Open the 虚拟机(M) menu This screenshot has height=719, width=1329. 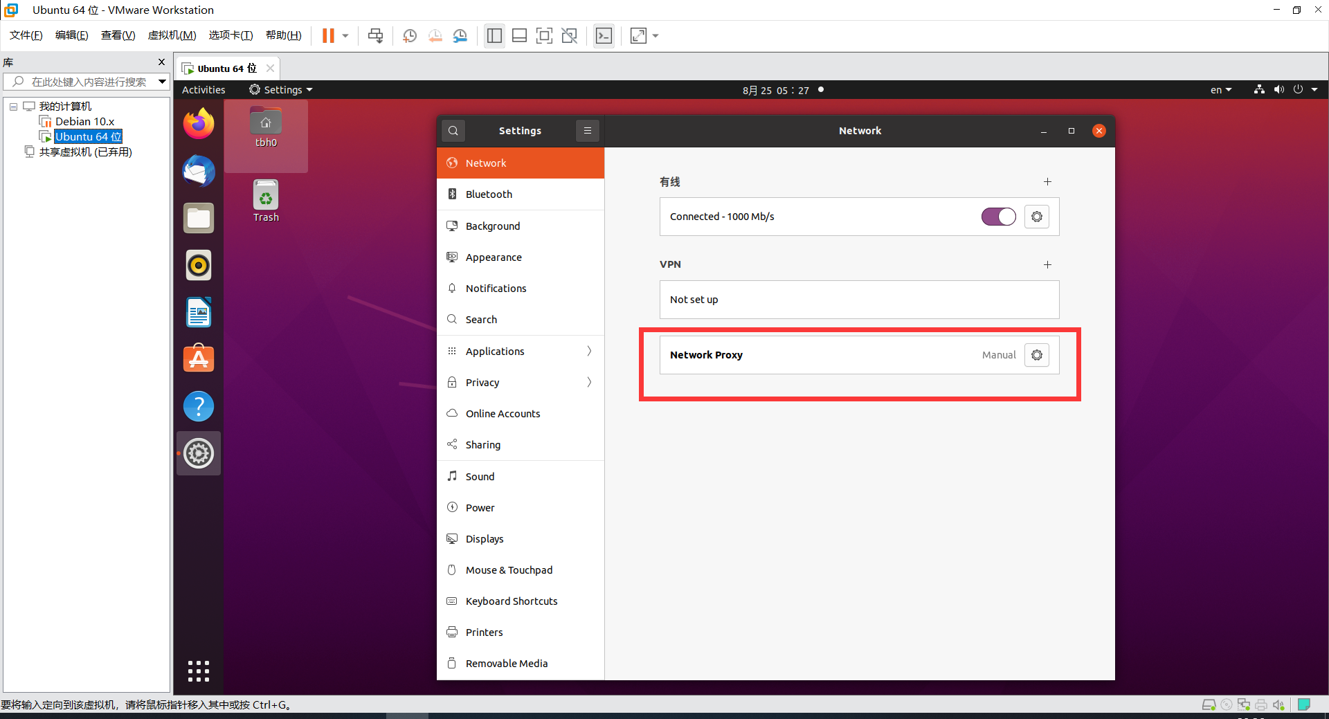(x=172, y=35)
